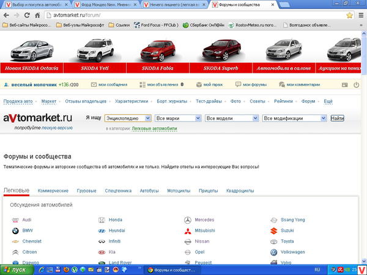Click the Mitsubishi logo icon
The width and height of the screenshot is (367, 275).
pos(188,231)
